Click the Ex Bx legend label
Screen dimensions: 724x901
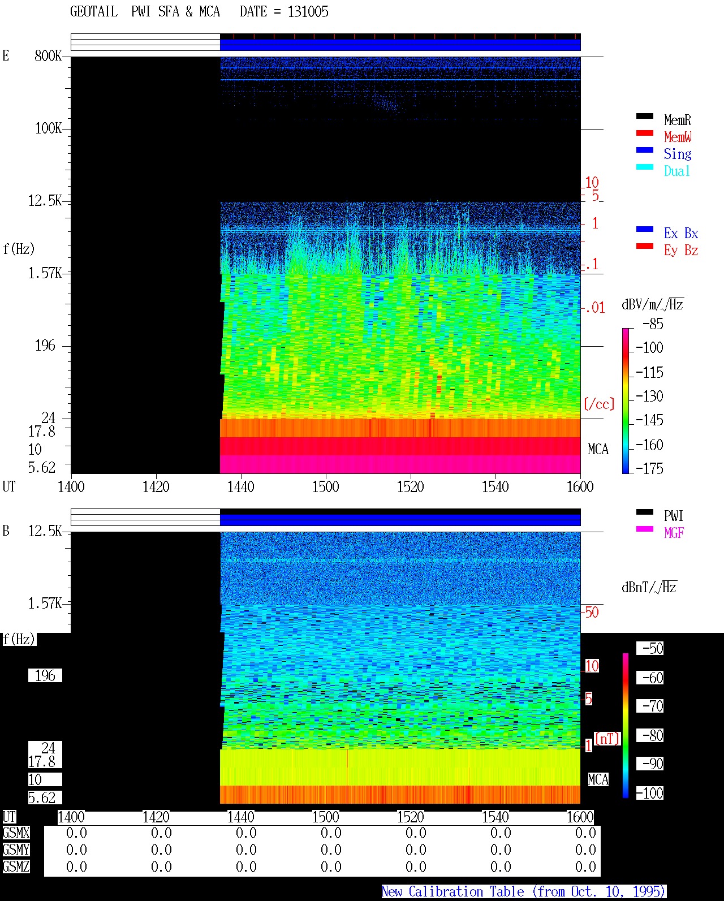tap(681, 233)
